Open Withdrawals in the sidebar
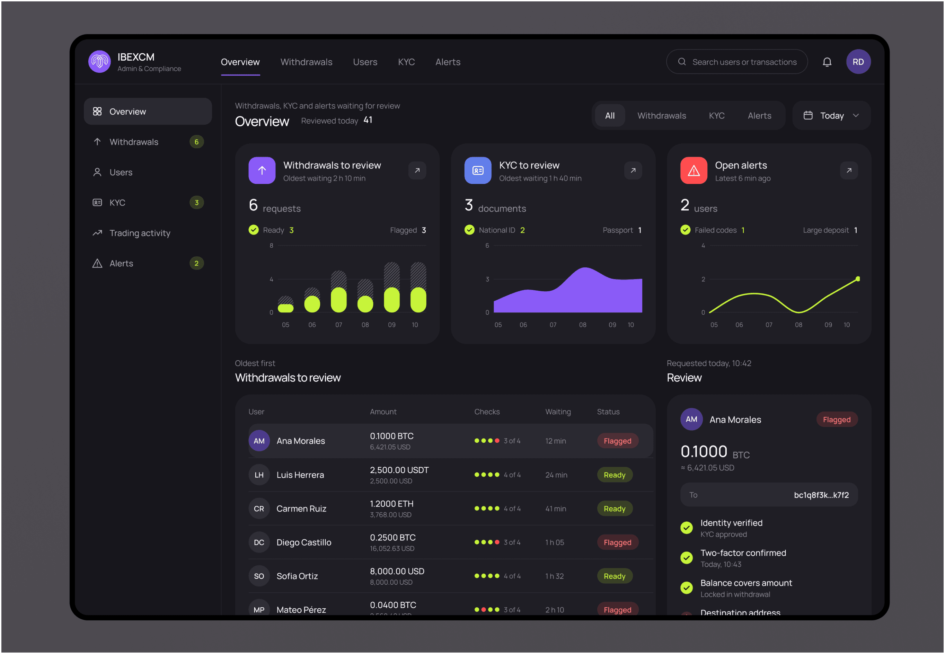This screenshot has width=945, height=654. point(148,142)
